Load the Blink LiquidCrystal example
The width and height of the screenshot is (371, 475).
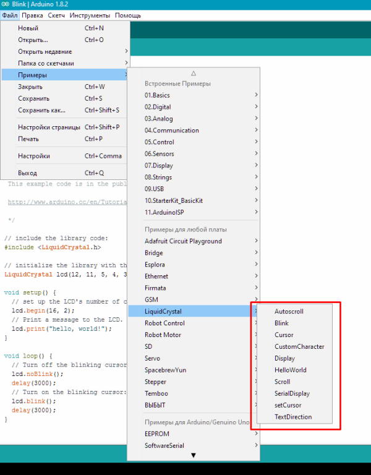(x=294, y=323)
